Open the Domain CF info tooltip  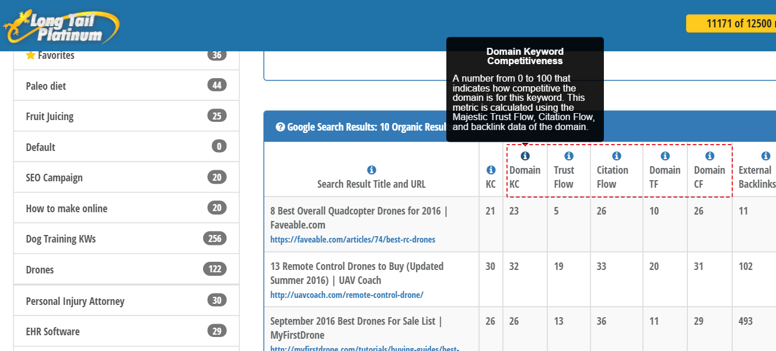pyautogui.click(x=709, y=155)
